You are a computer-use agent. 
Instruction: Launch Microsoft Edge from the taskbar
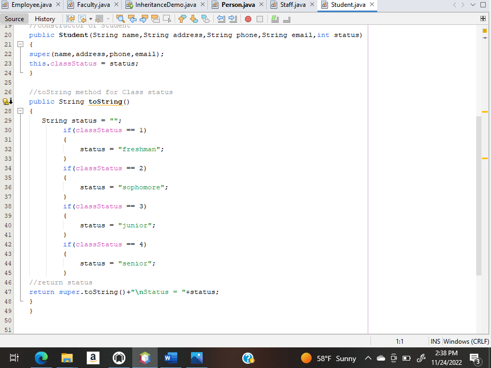pyautogui.click(x=41, y=357)
